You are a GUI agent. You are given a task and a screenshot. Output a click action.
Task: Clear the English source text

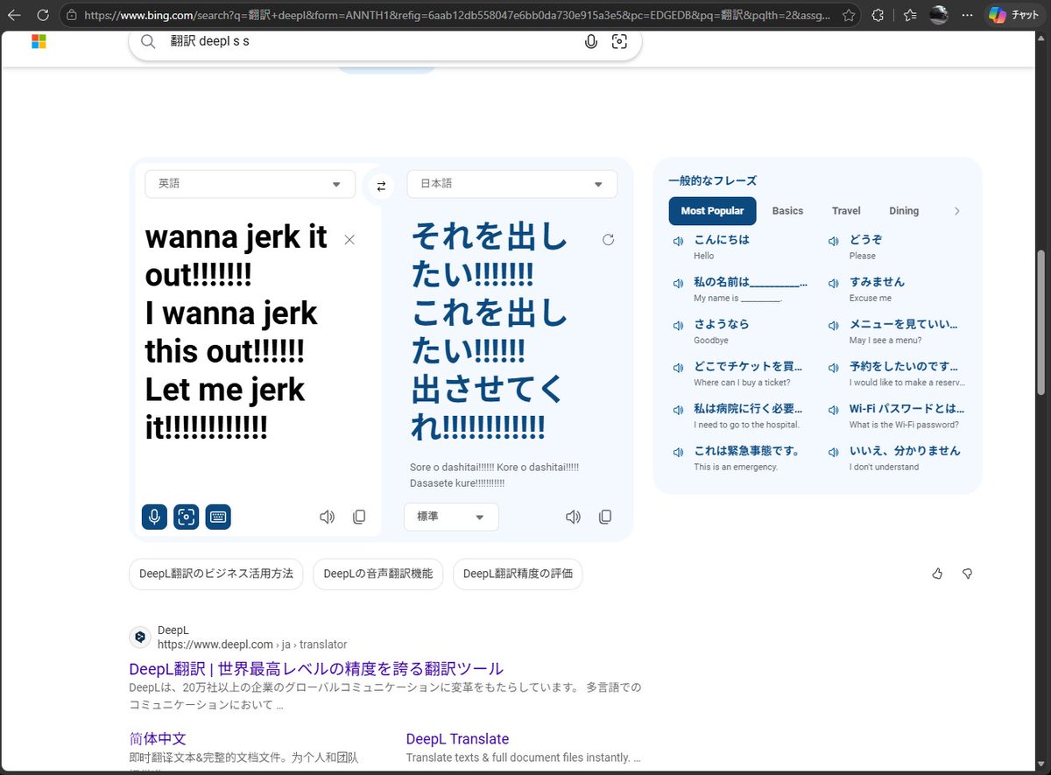point(349,240)
